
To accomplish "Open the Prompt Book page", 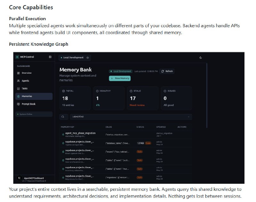I will [x=28, y=104].
